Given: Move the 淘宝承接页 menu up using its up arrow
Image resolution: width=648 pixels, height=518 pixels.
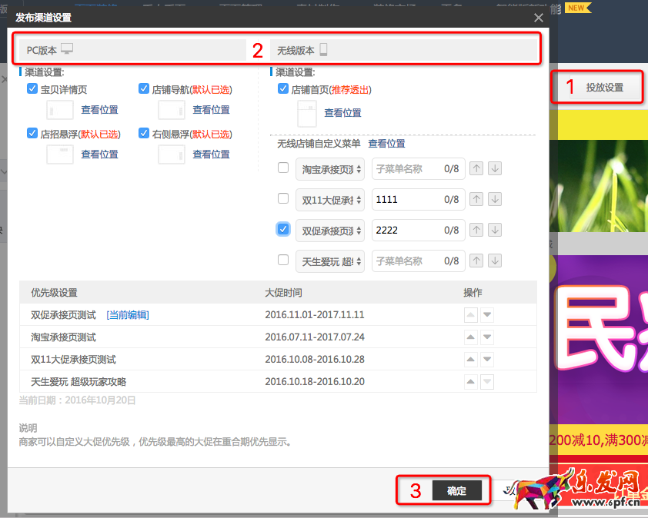Looking at the screenshot, I should [x=476, y=168].
